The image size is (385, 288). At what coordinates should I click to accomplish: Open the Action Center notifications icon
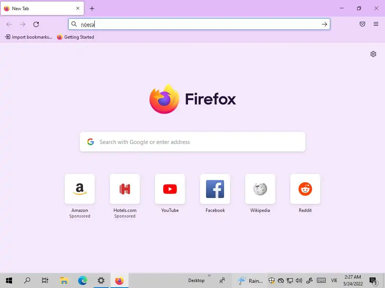[373, 280]
